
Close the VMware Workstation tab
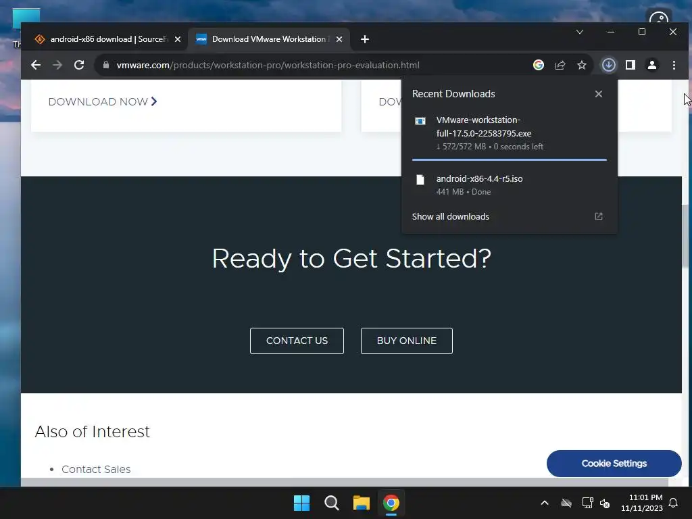pos(339,39)
